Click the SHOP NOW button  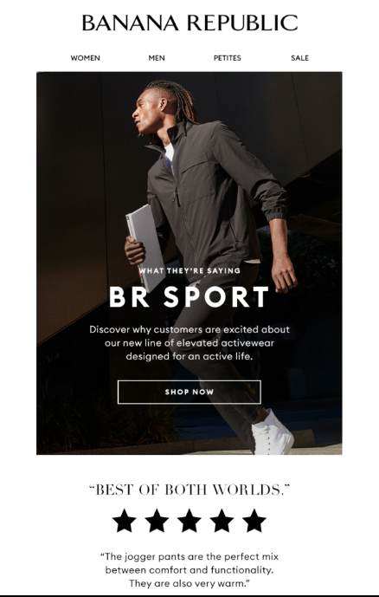189,392
